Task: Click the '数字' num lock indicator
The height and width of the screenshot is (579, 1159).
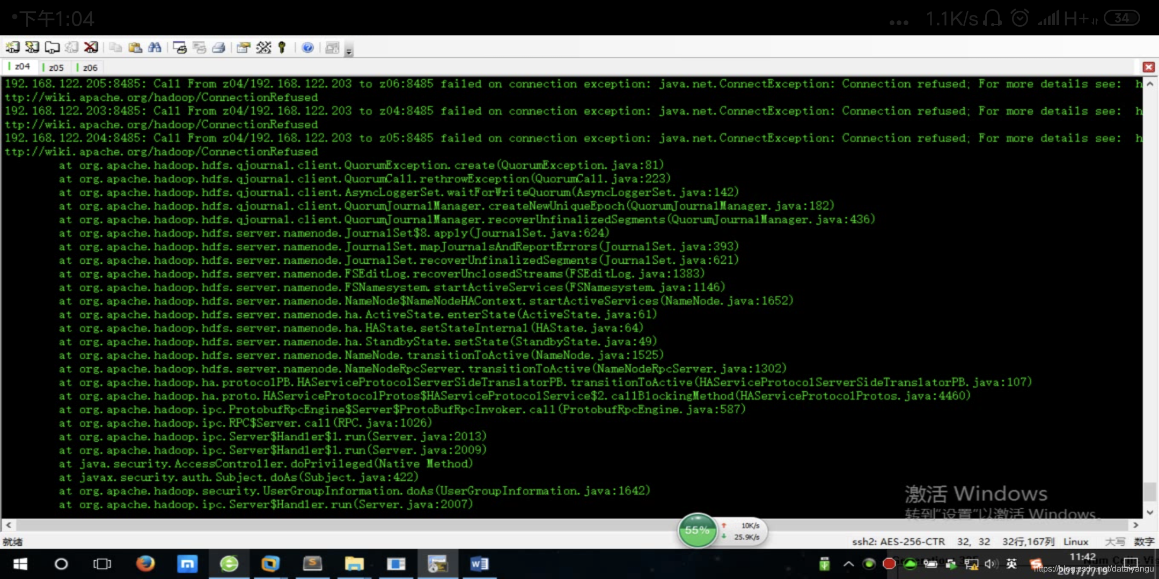Action: point(1144,541)
